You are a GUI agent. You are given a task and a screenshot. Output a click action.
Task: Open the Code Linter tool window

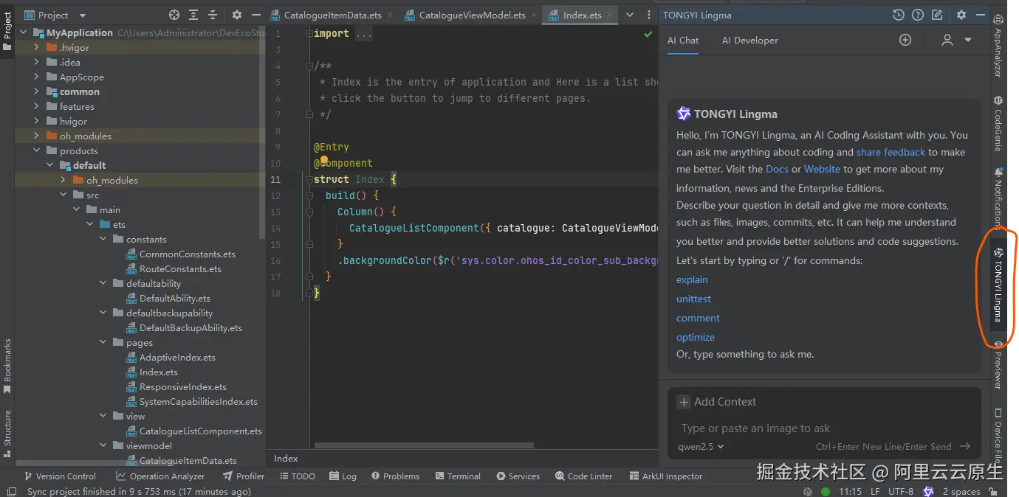pos(584,476)
